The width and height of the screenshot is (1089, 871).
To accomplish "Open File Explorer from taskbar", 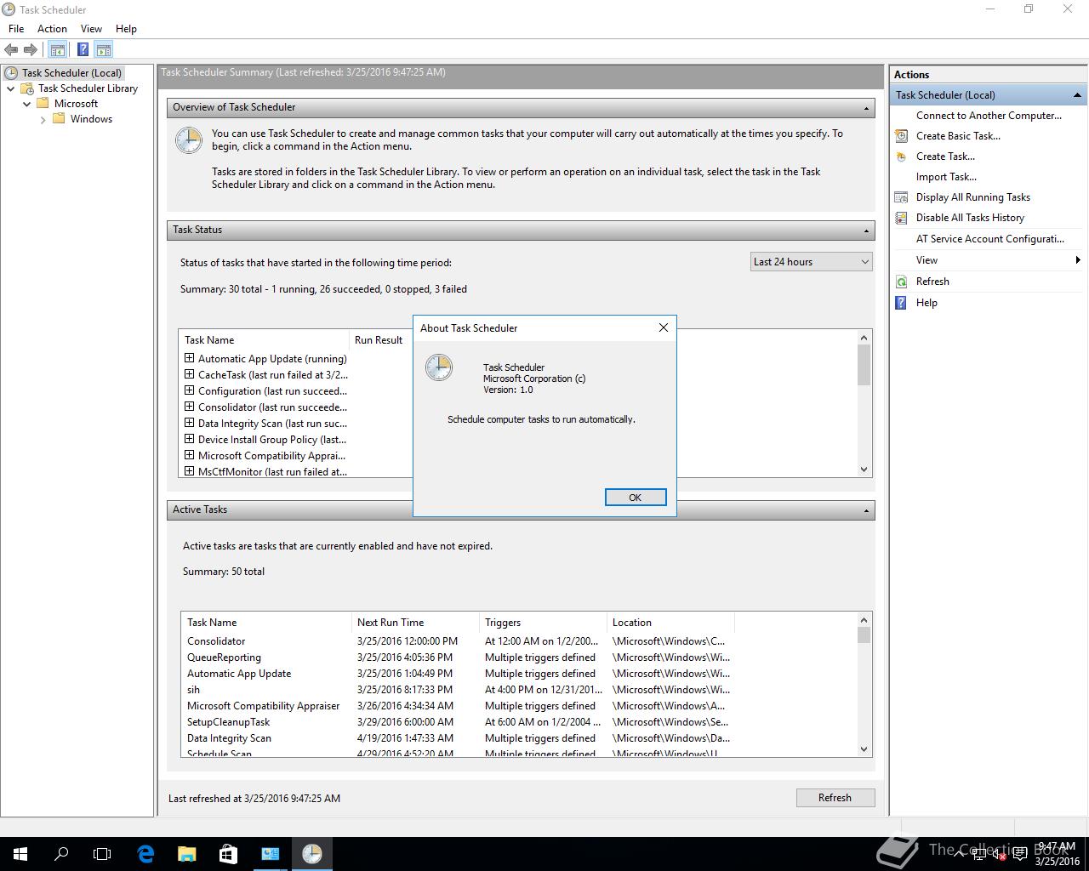I will point(187,854).
